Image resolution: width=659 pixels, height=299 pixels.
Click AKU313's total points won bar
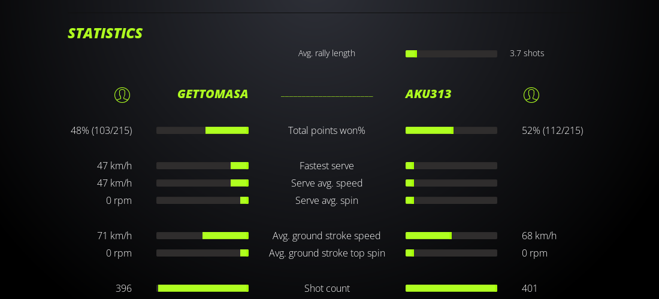click(x=451, y=130)
